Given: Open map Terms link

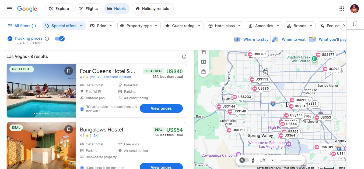Looking at the screenshot, I should pyautogui.click(x=341, y=168).
